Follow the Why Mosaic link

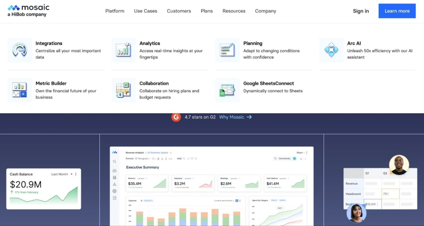pyautogui.click(x=235, y=117)
